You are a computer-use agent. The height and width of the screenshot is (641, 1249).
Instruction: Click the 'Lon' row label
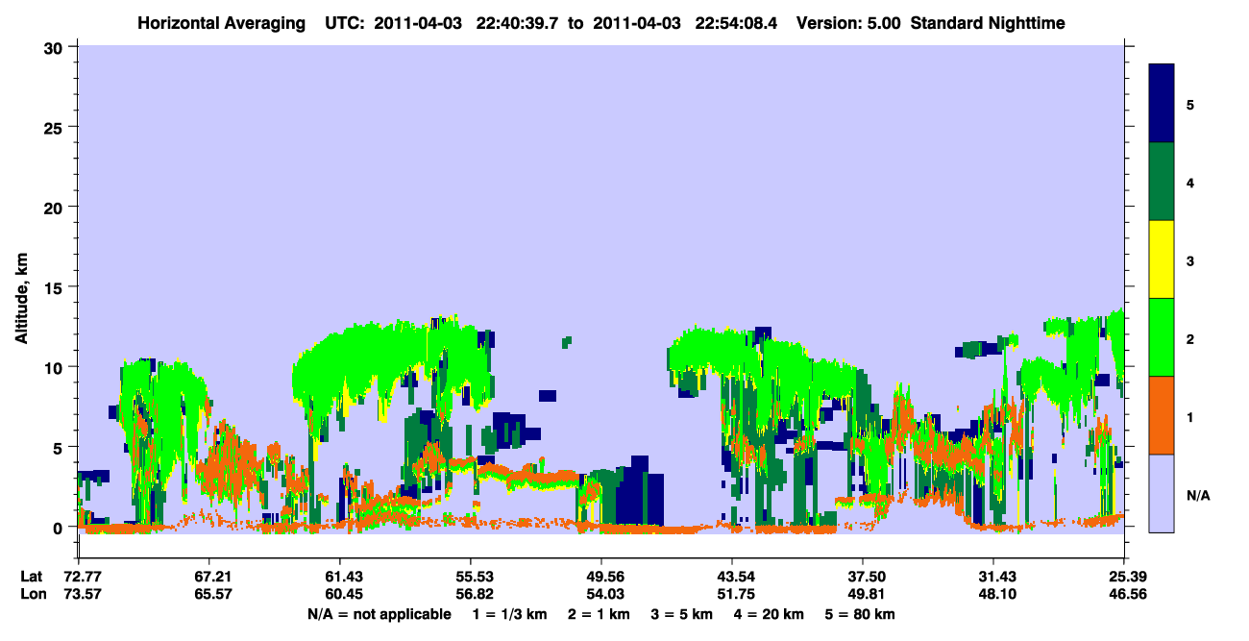[33, 594]
